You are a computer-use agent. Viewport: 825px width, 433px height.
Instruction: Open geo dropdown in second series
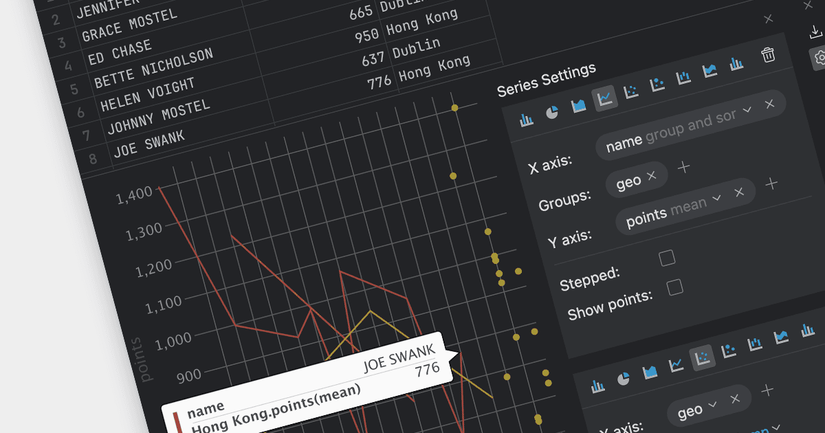(712, 403)
